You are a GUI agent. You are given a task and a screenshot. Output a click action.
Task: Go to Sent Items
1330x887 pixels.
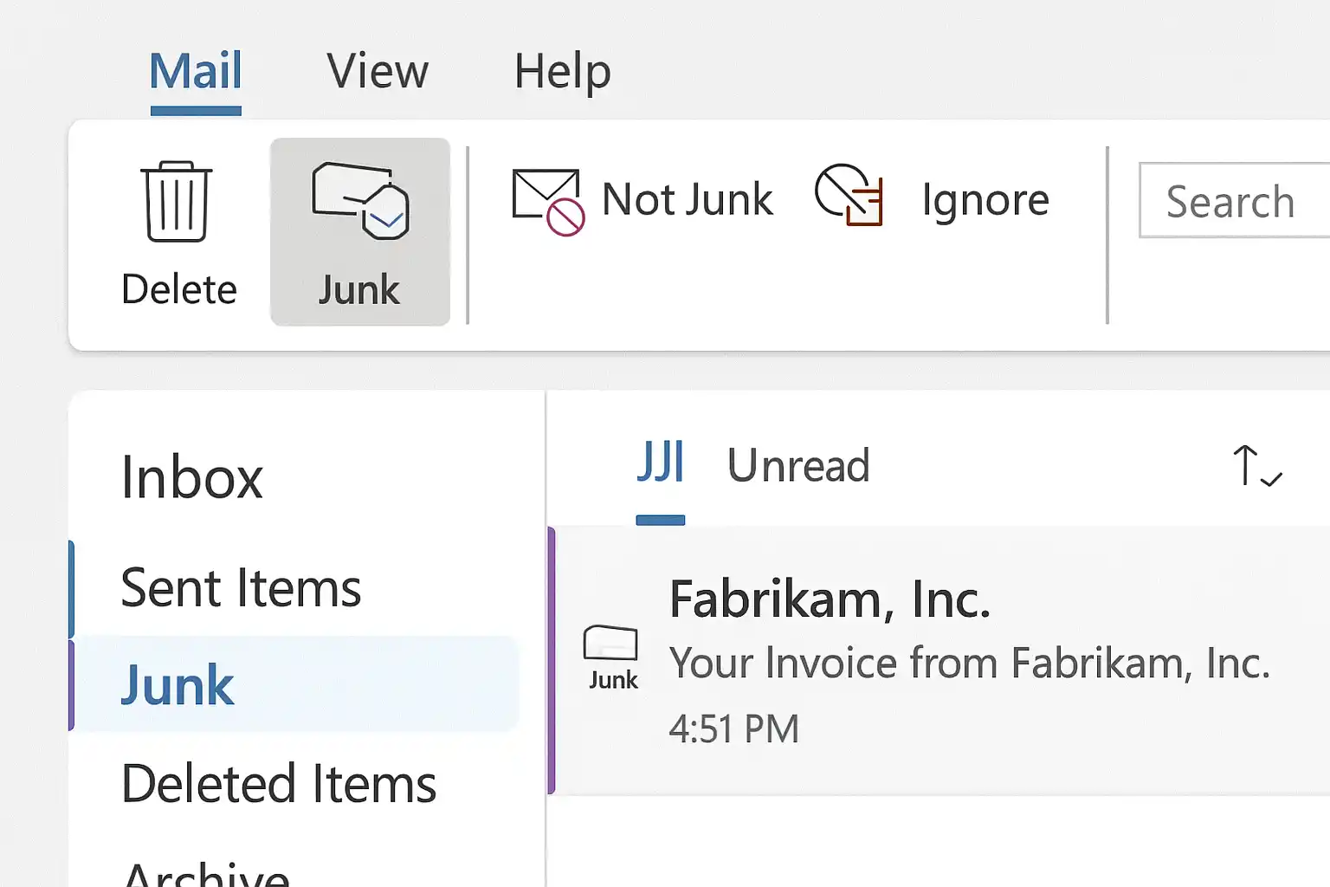(242, 587)
